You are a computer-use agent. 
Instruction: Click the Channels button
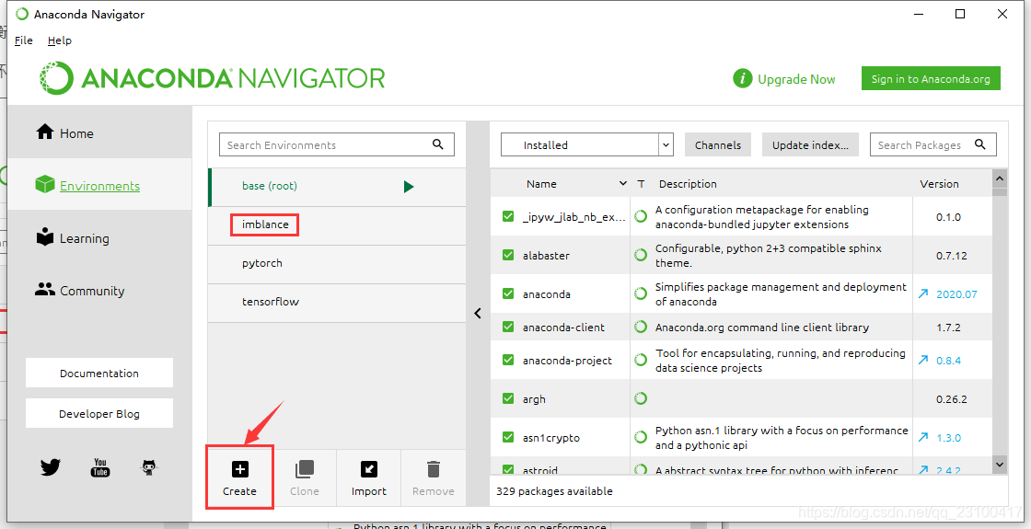coord(718,144)
